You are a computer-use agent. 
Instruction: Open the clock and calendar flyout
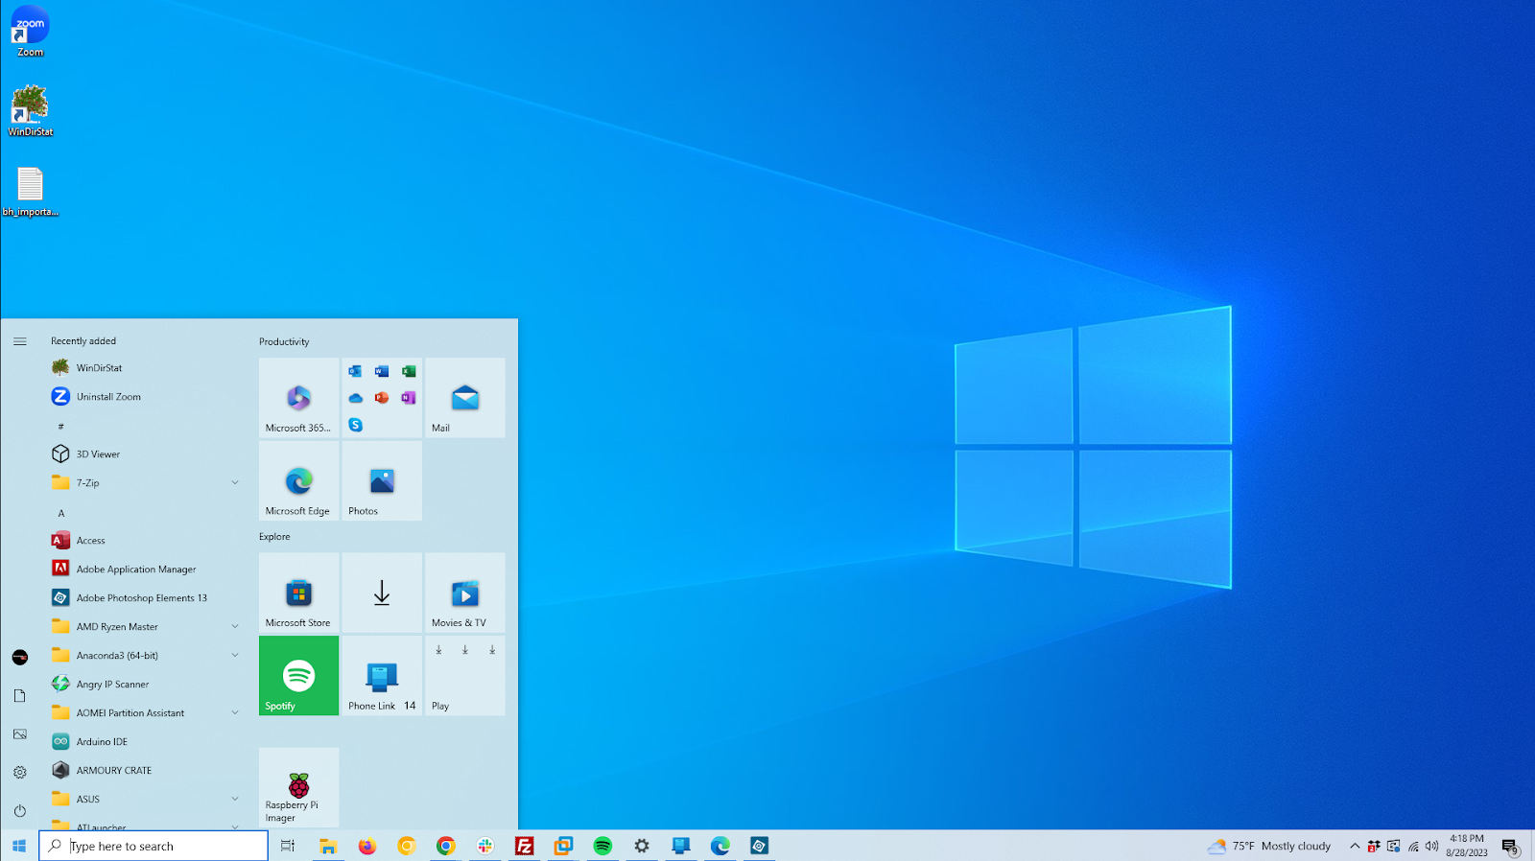click(x=1467, y=846)
